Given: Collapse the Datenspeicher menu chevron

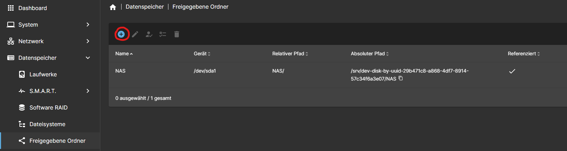Looking at the screenshot, I should (x=88, y=58).
